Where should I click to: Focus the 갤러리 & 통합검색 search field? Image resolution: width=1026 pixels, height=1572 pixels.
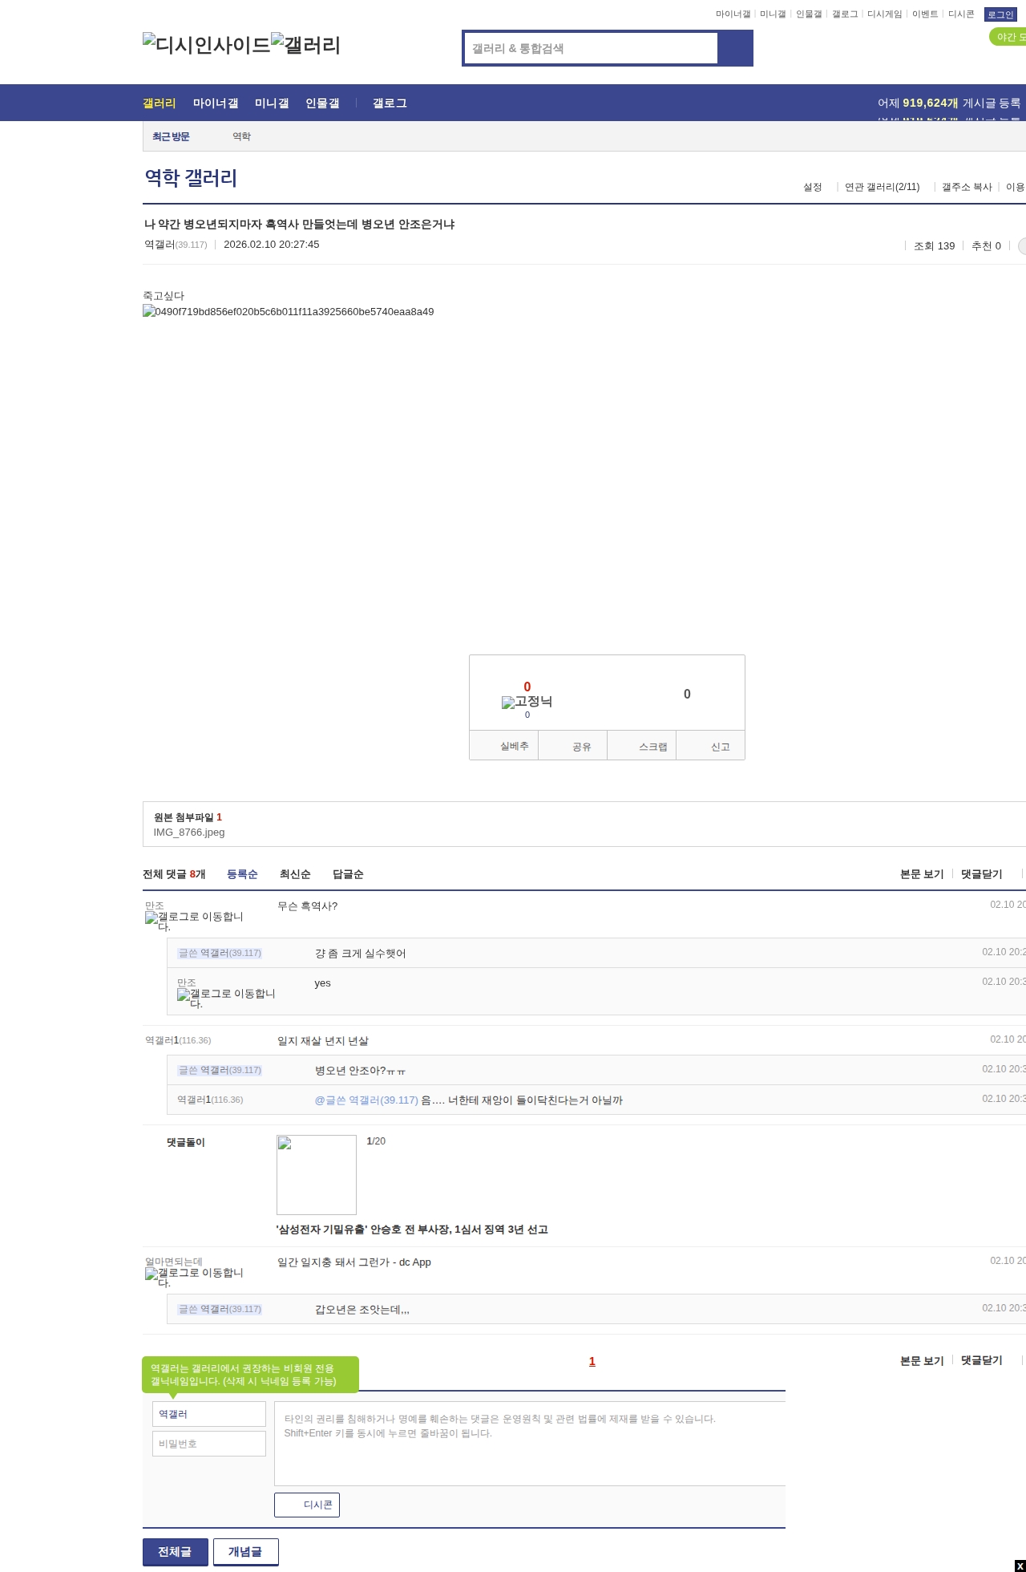[x=592, y=48]
